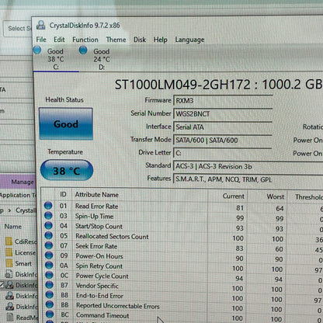Select the Spin-Up Time attribute

point(94,217)
